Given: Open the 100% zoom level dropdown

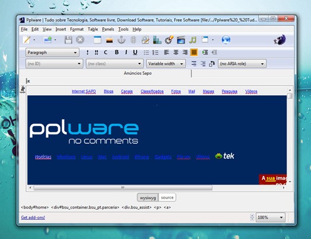Looking at the screenshot, I should click(270, 218).
